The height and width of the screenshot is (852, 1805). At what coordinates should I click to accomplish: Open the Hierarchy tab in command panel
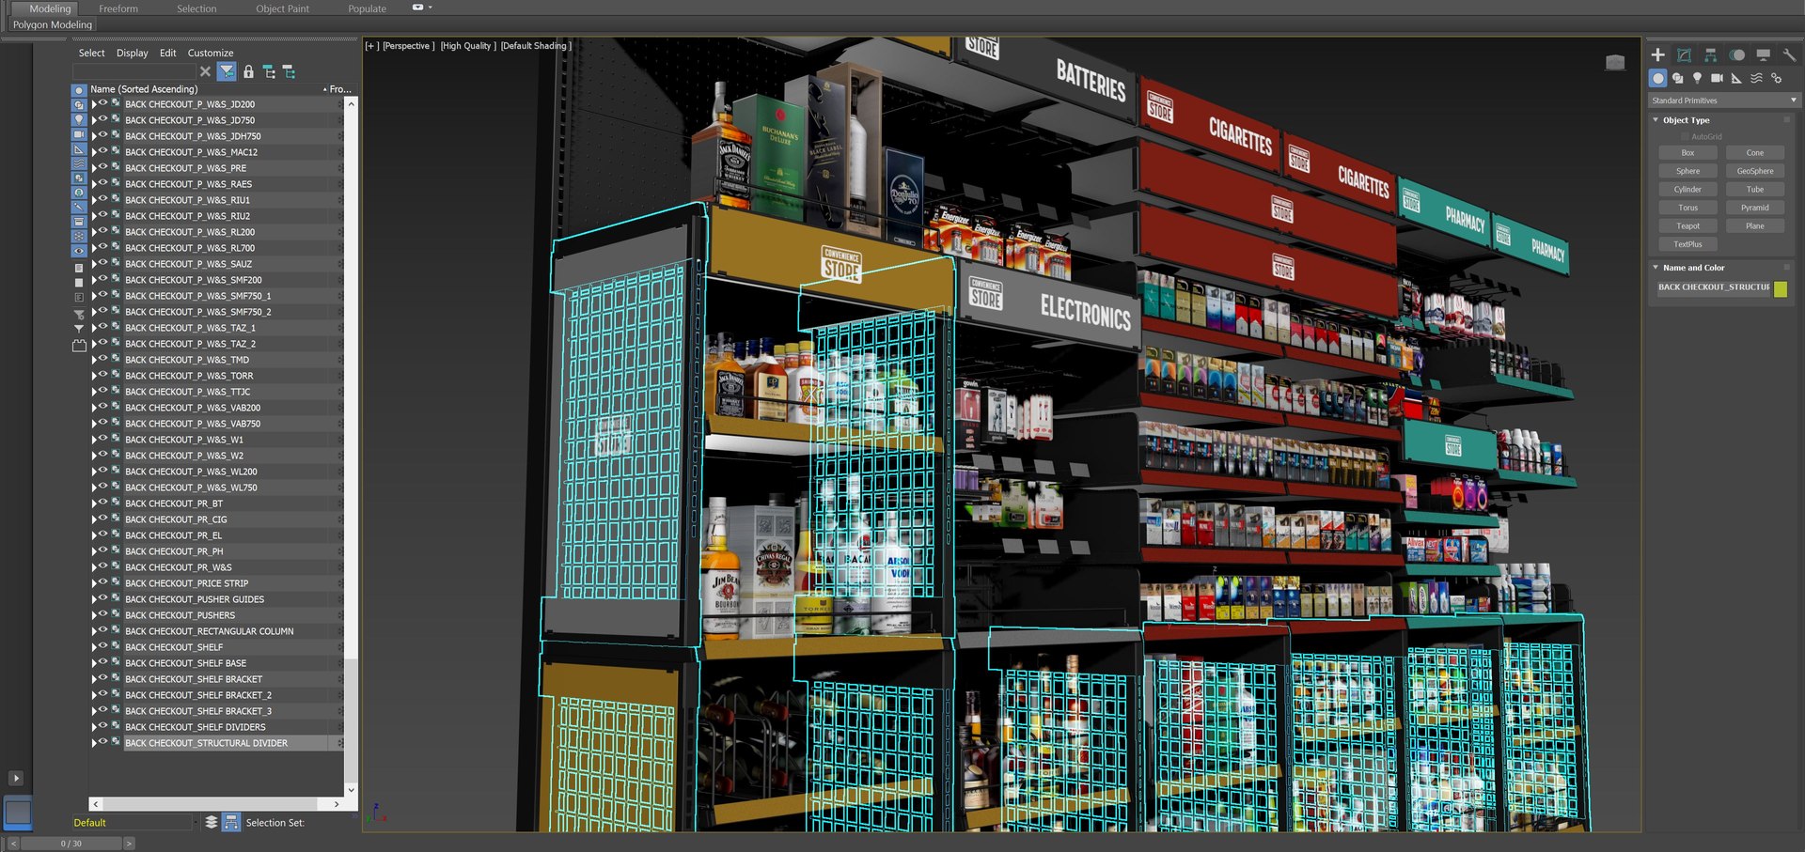click(1711, 54)
